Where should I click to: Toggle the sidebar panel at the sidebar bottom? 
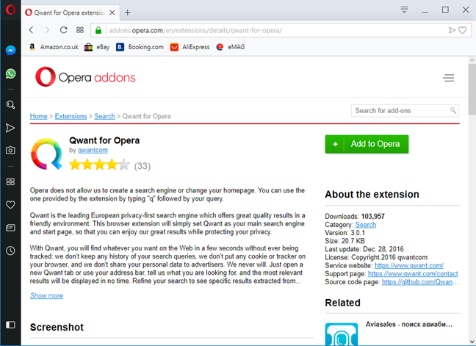pos(10,325)
